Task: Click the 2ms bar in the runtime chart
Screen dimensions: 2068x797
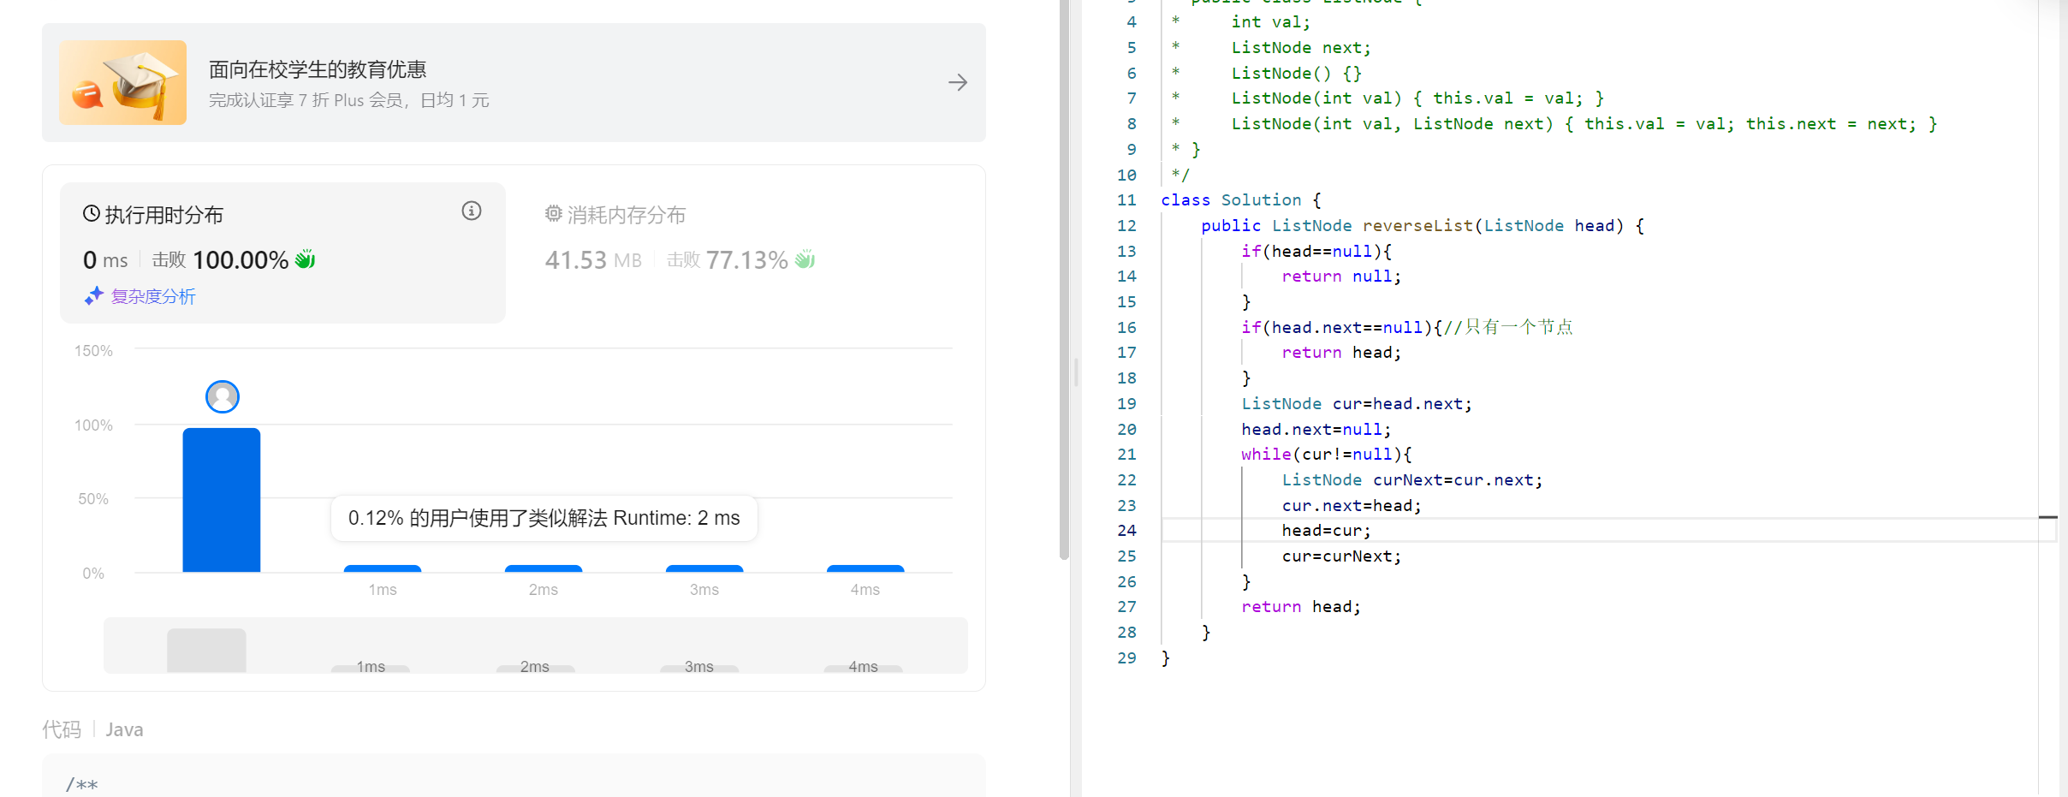Action: (x=543, y=569)
